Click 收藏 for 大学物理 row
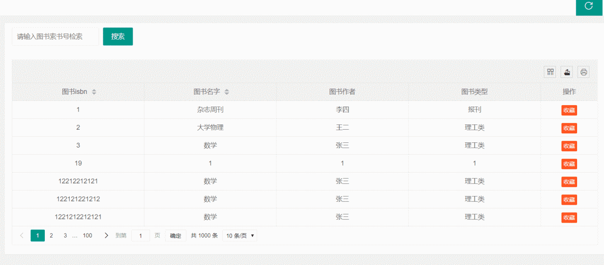The image size is (604, 265). coord(569,128)
